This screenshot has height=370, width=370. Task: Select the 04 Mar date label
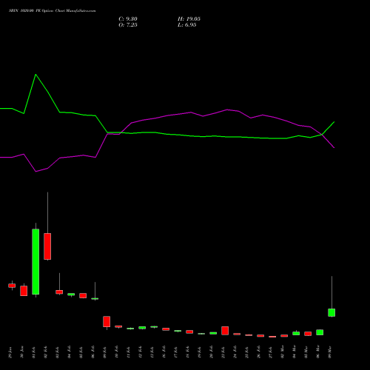(295, 351)
